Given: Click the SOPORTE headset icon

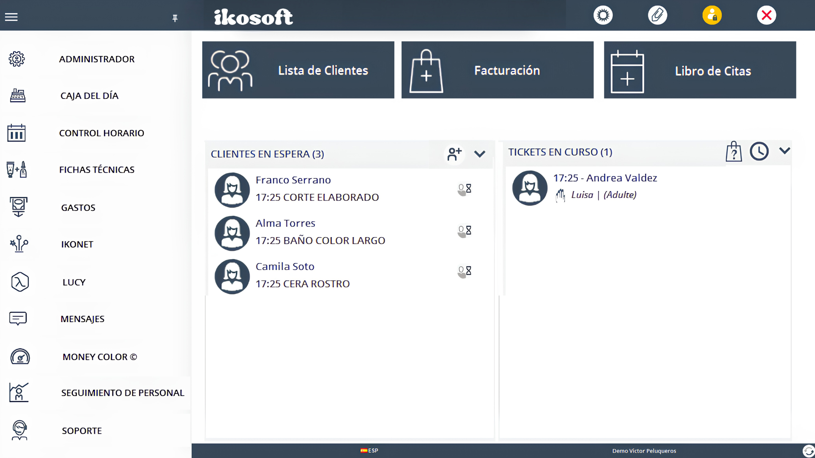Looking at the screenshot, I should (19, 430).
